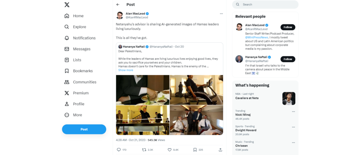Share the post via upload icon
The width and height of the screenshot is (360, 155).
coord(220,150)
